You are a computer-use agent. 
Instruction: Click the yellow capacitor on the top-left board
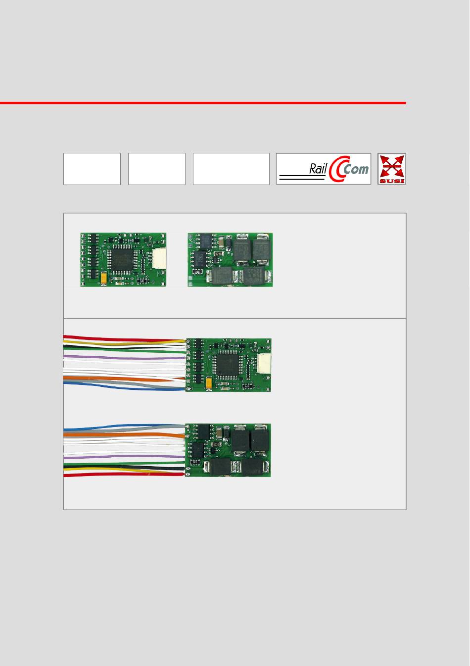pos(104,279)
